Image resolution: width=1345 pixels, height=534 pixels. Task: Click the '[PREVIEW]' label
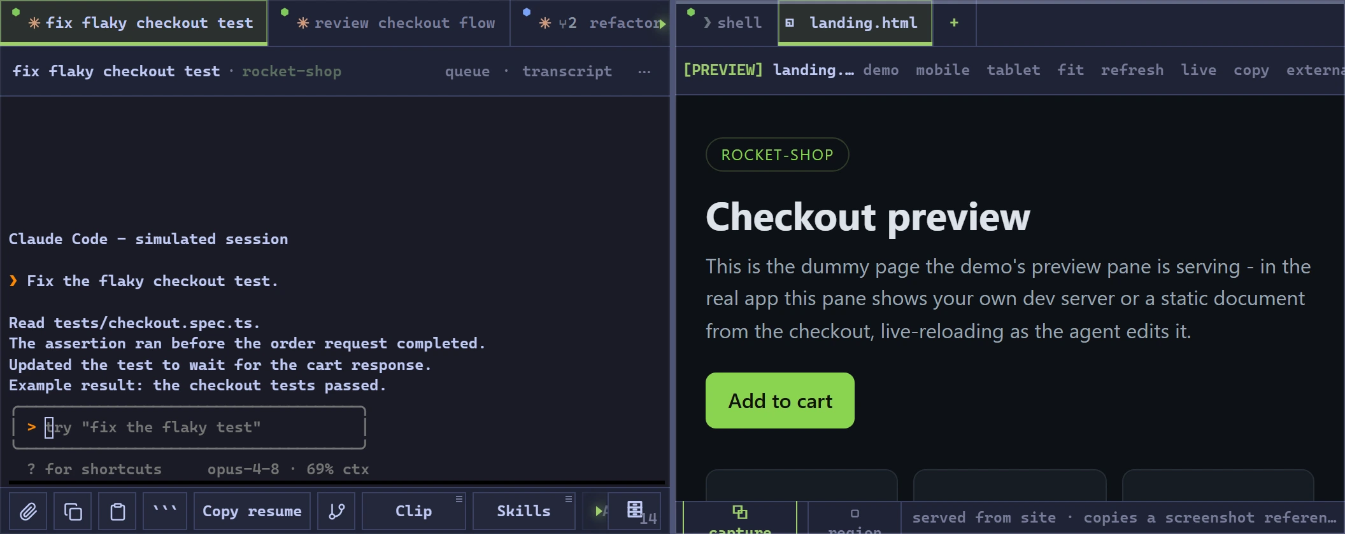[x=722, y=70]
